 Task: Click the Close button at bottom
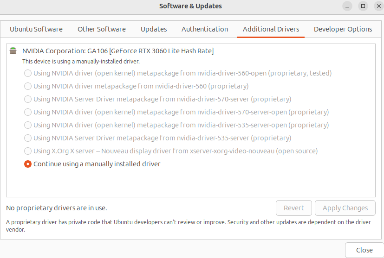(364, 250)
